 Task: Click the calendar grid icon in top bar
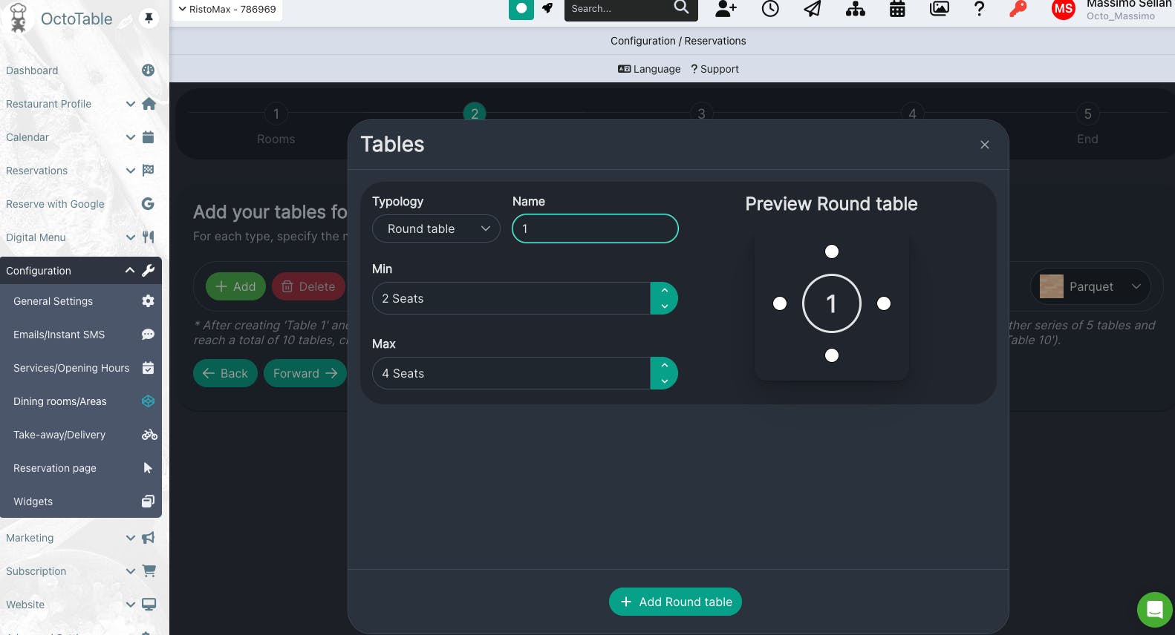tap(897, 9)
